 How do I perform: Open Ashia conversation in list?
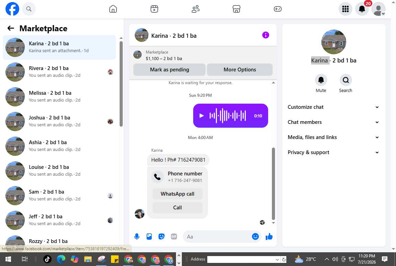59,146
